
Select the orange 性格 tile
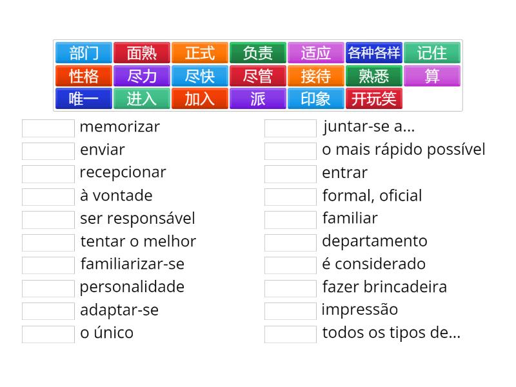click(x=84, y=76)
